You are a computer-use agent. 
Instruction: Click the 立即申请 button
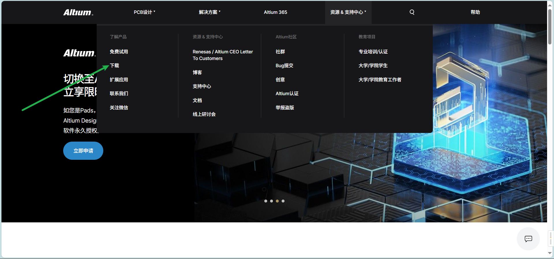83,151
